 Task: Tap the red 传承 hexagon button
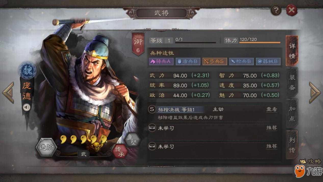[120, 151]
